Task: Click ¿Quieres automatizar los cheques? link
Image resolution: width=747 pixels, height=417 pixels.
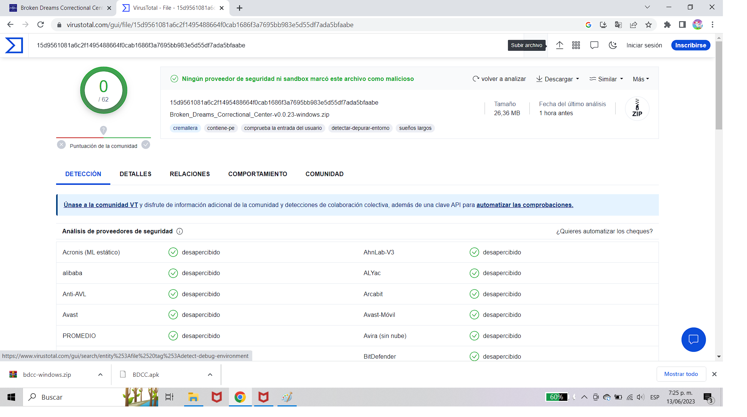Action: tap(604, 231)
